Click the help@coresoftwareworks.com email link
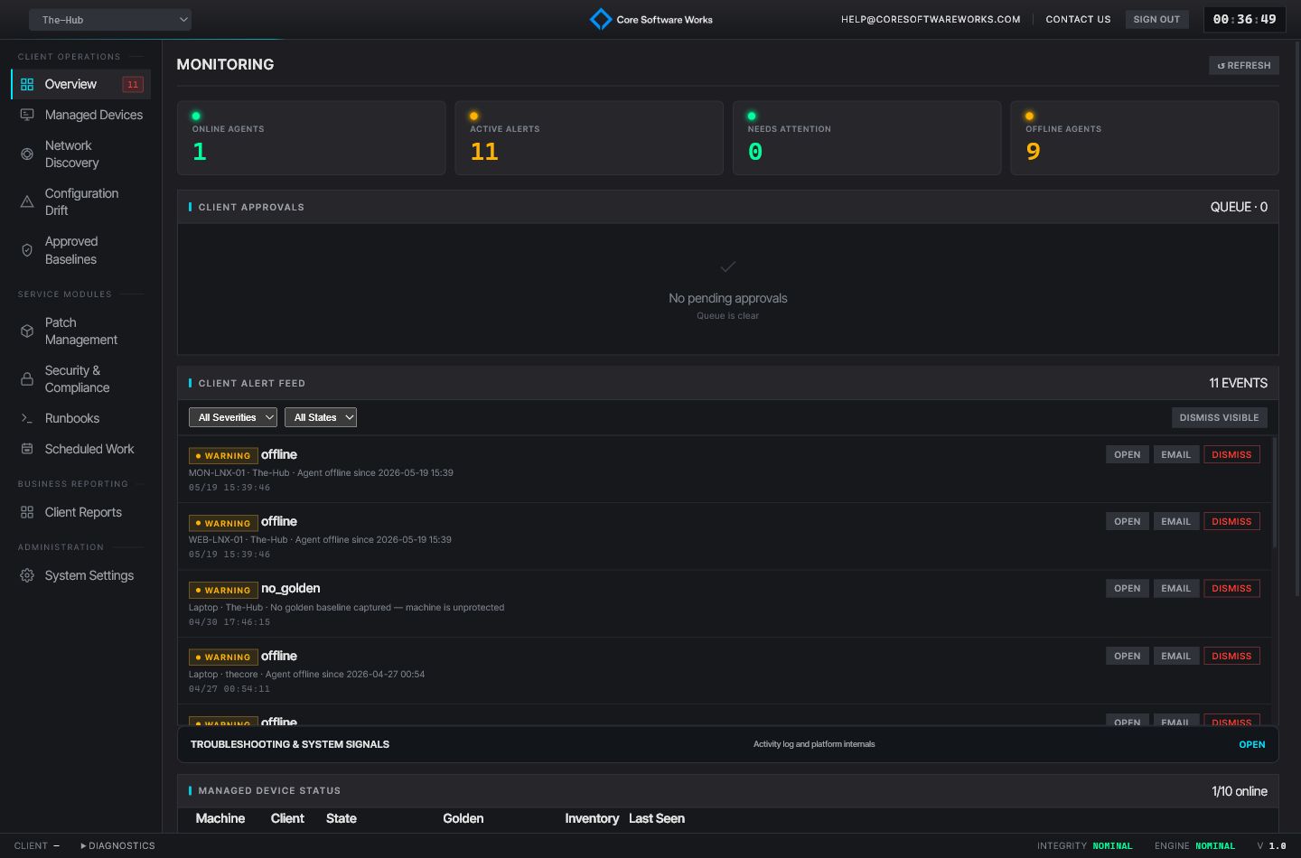 point(931,19)
